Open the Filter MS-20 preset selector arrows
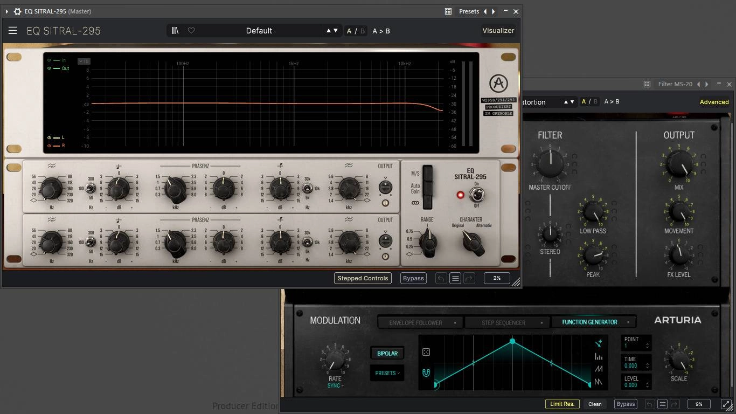This screenshot has height=414, width=736. tap(569, 102)
